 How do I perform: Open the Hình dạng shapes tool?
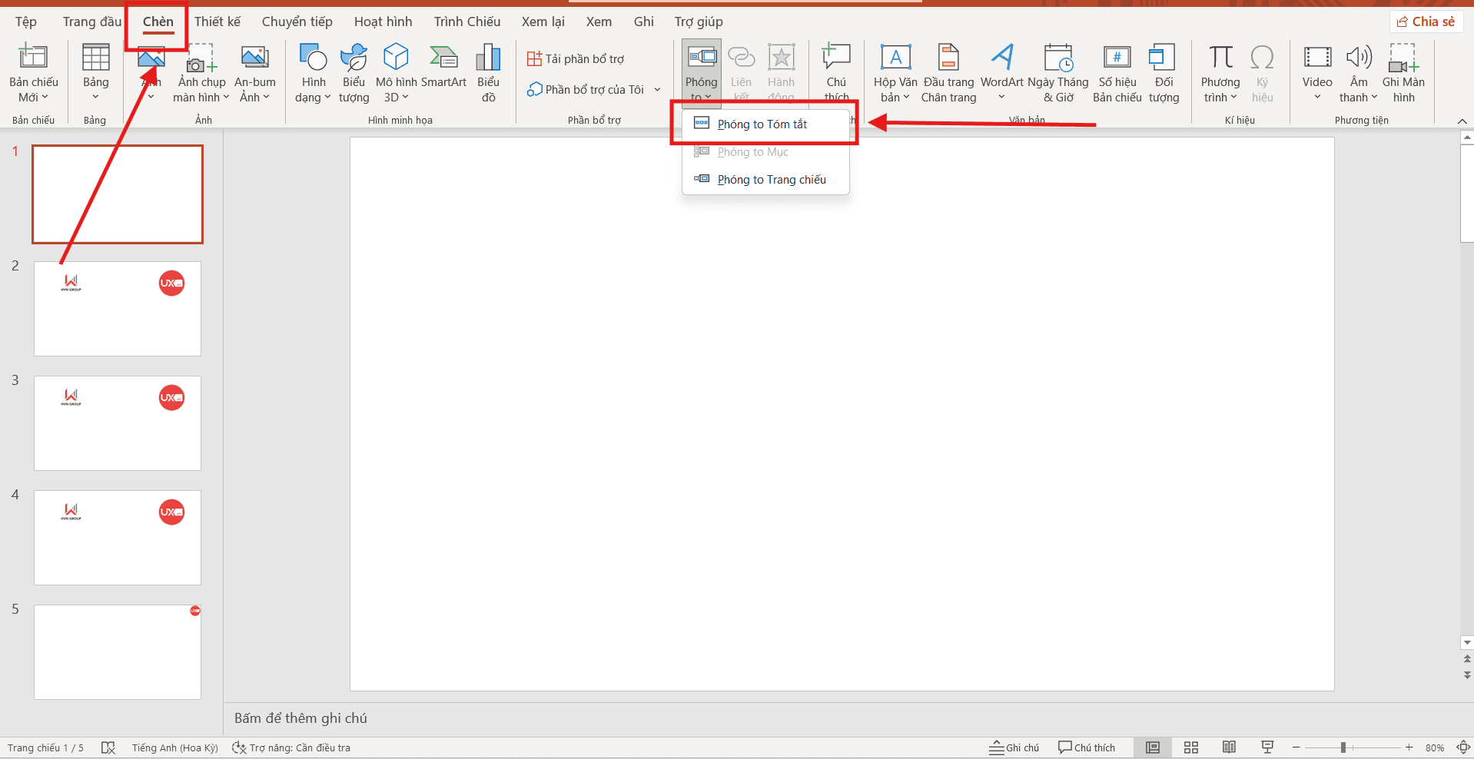[x=312, y=73]
